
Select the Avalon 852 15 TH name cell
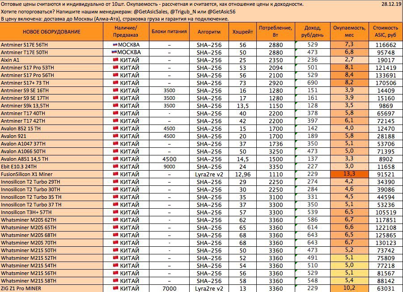[x=51, y=129]
